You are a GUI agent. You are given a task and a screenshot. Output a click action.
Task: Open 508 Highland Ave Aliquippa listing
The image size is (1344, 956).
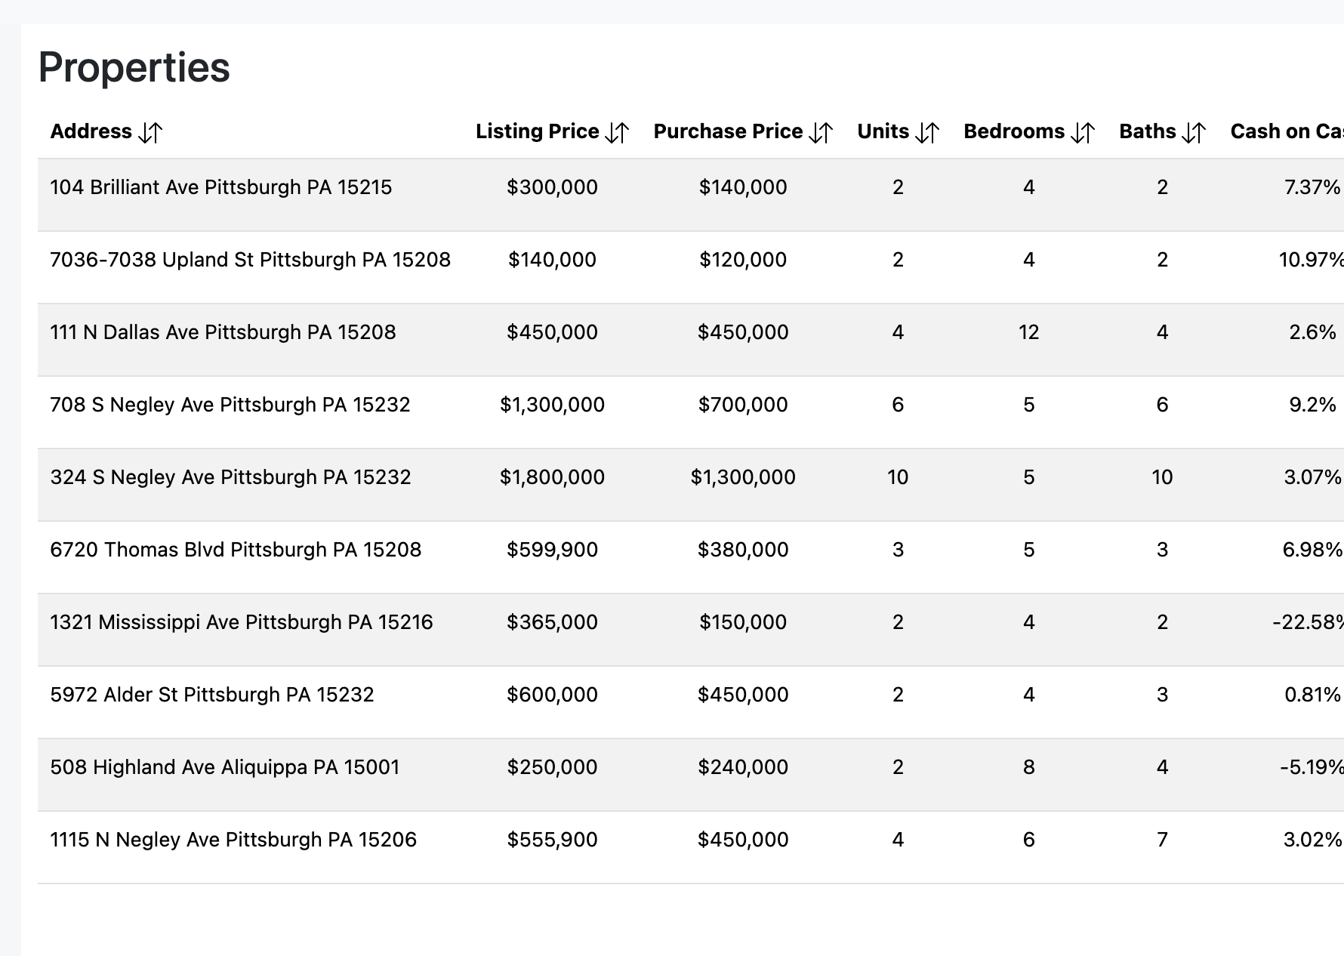pyautogui.click(x=225, y=767)
